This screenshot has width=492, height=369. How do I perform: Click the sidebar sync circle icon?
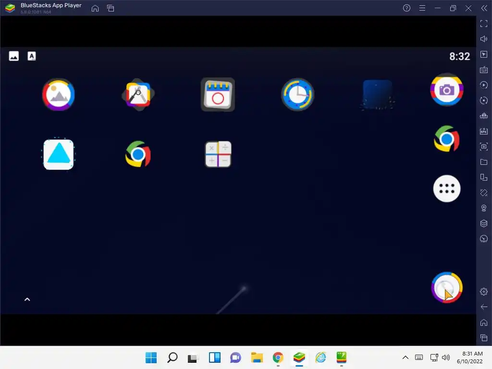coord(484,100)
